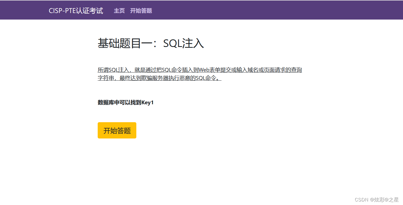Image resolution: width=403 pixels, height=205 pixels.
Task: Click the yellow 开始答题 button
Action: tap(117, 130)
